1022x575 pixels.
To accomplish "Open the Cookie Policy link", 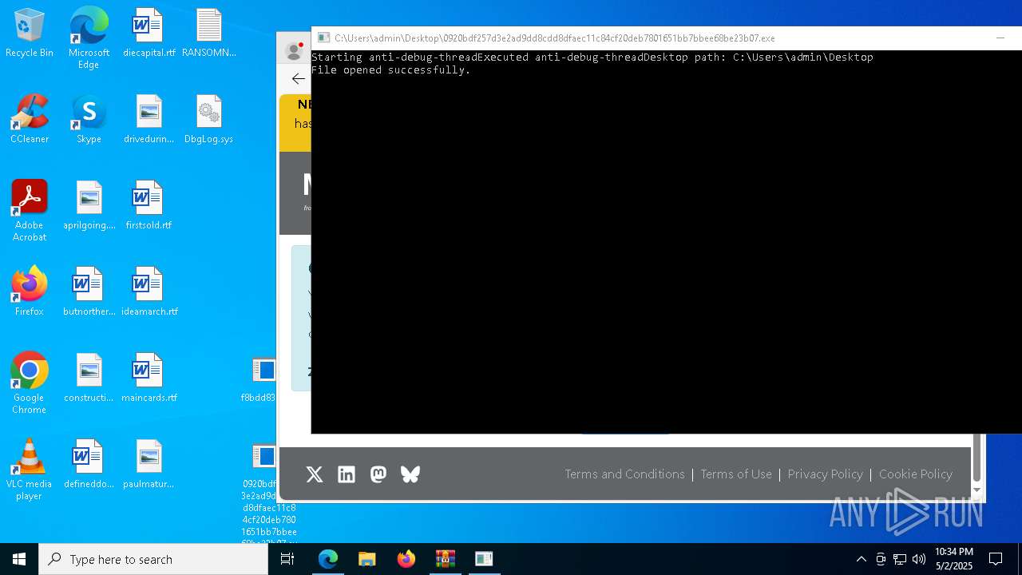I will point(916,474).
